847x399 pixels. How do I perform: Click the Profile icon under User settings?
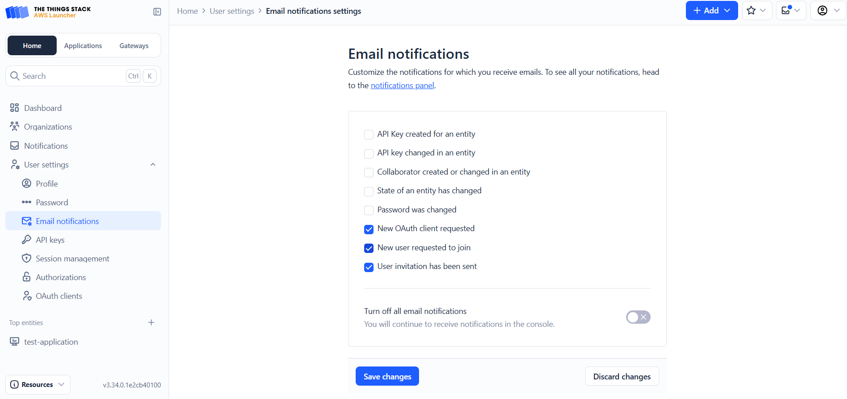coord(27,183)
